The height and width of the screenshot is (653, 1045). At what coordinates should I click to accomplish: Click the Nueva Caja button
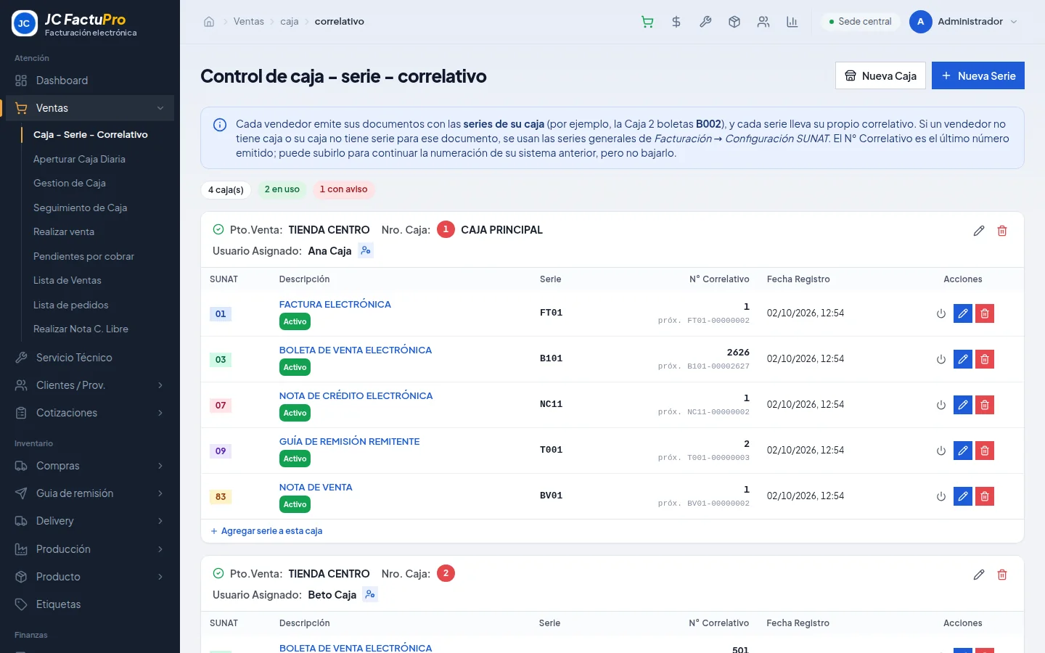pos(880,75)
